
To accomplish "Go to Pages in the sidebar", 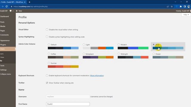I will pyautogui.click(x=3, y=31).
